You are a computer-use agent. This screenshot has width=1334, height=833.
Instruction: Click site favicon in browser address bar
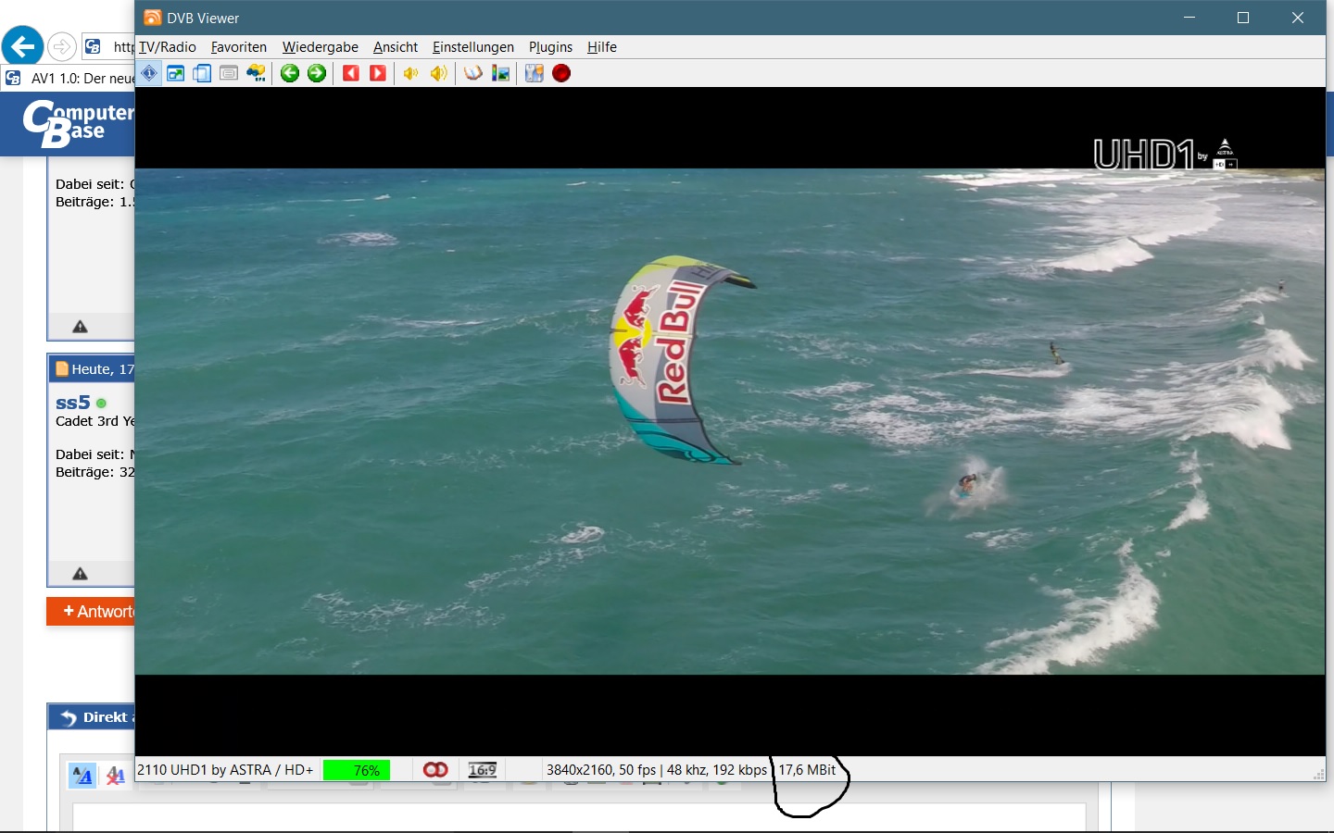pos(93,46)
